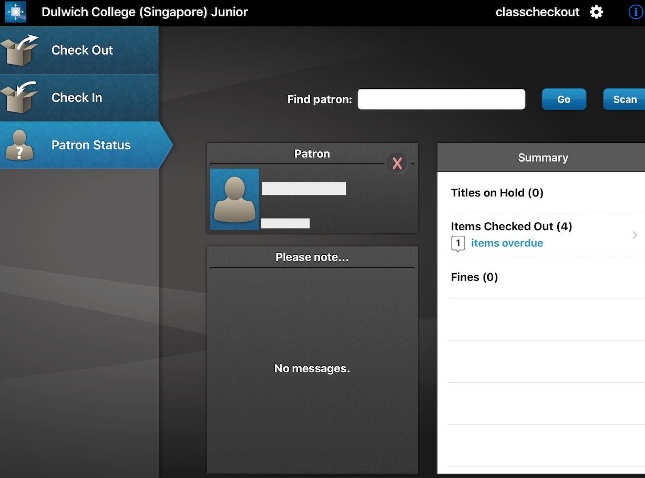
Task: Click the Check In box icon
Action: tap(20, 98)
